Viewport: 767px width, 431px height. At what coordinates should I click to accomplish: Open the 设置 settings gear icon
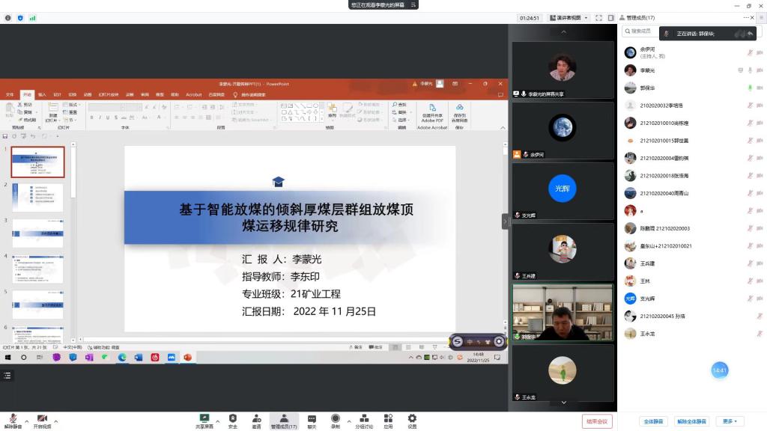click(x=412, y=419)
